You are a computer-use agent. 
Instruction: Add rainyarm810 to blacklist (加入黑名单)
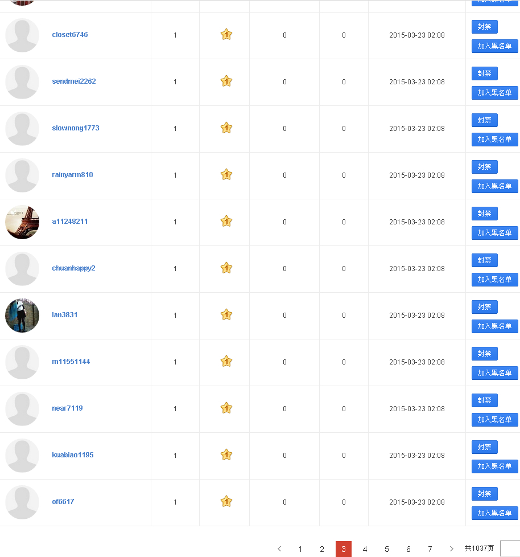coord(494,186)
